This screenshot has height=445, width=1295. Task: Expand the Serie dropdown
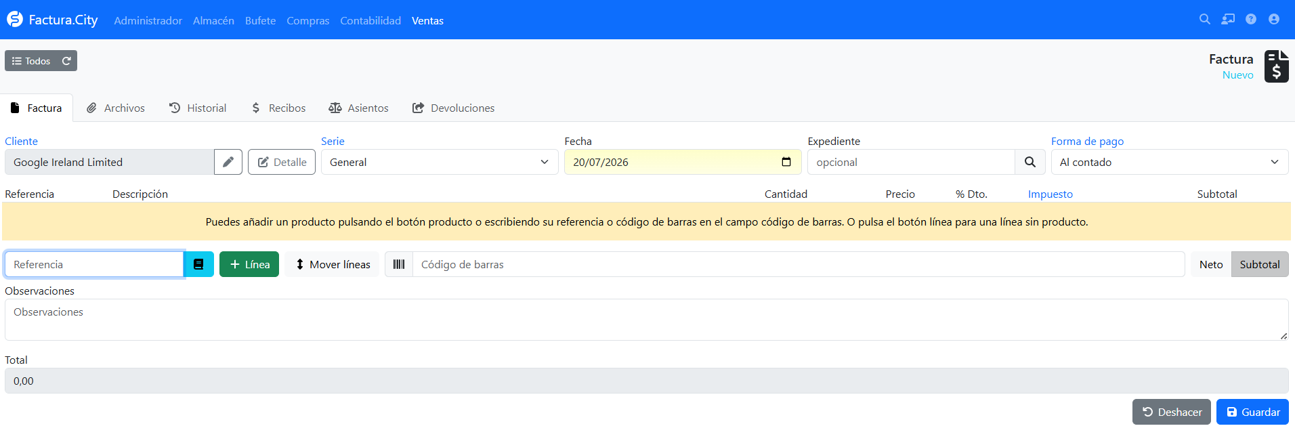pyautogui.click(x=440, y=162)
